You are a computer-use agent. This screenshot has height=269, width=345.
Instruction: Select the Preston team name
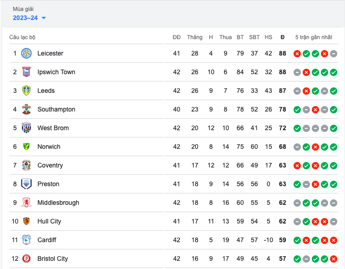(x=48, y=184)
